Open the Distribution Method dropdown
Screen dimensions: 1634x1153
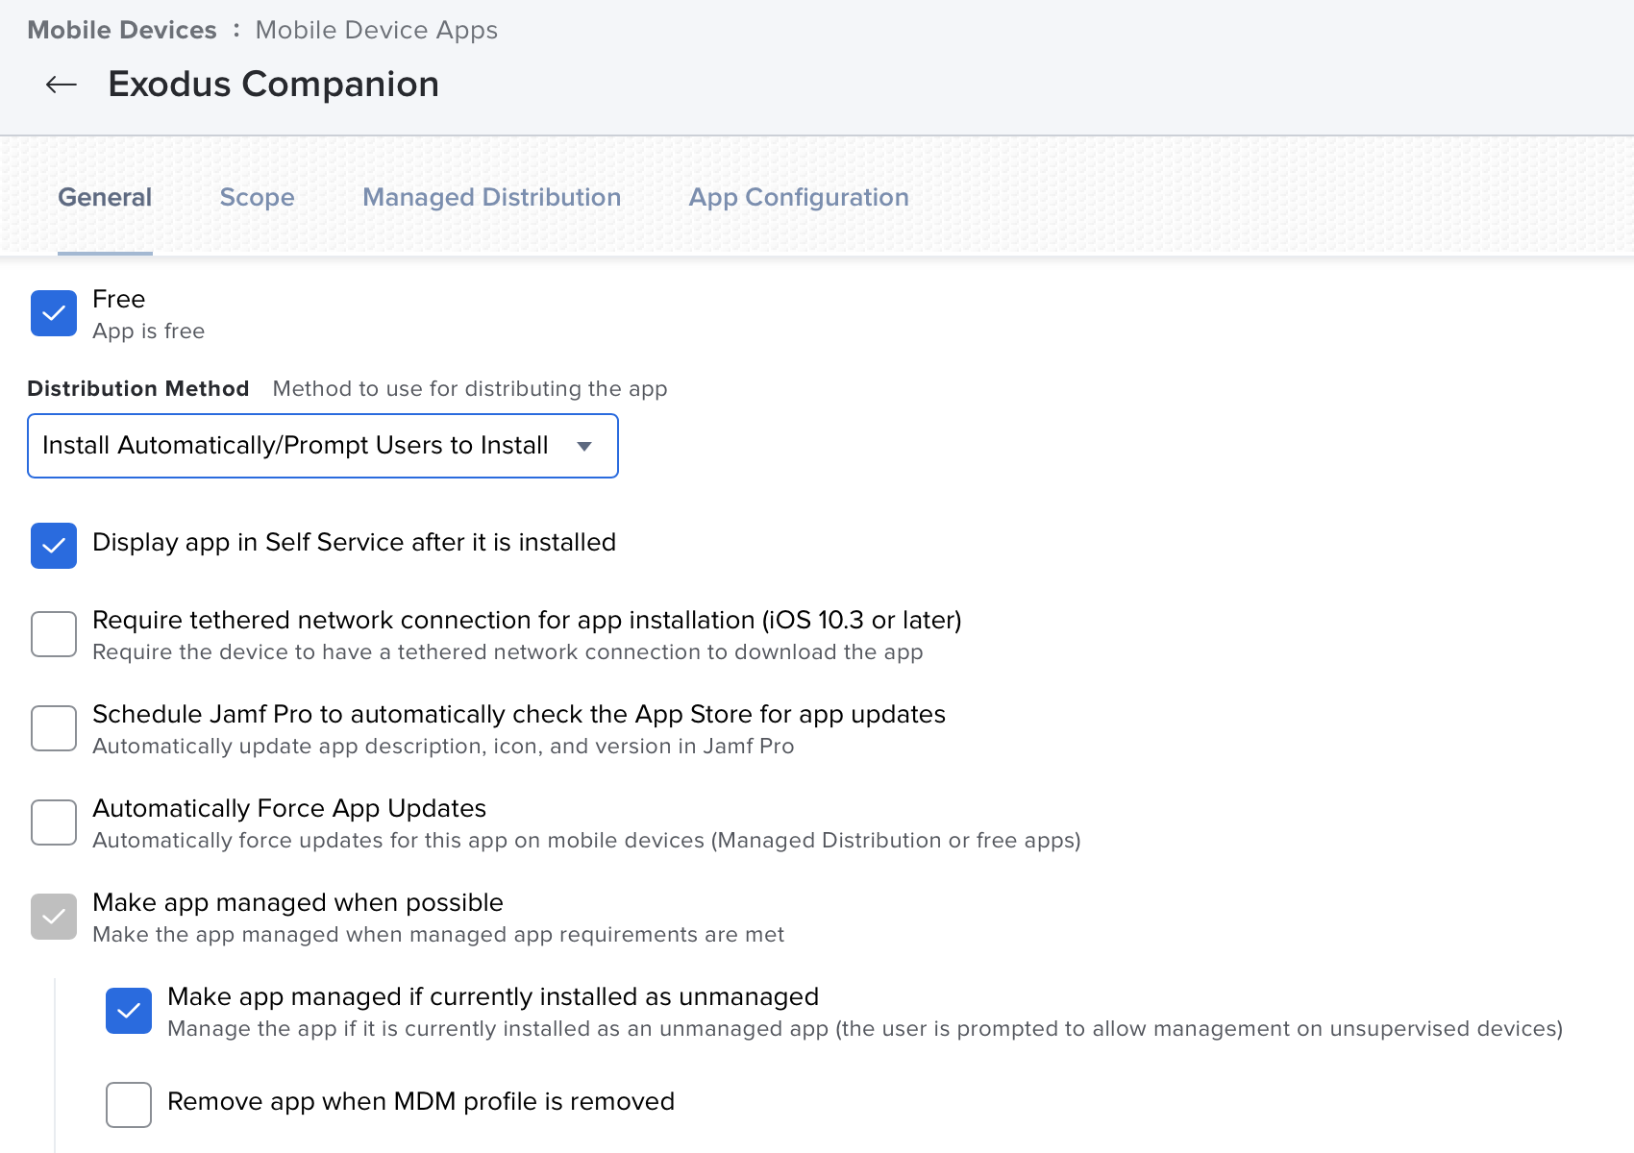click(323, 446)
